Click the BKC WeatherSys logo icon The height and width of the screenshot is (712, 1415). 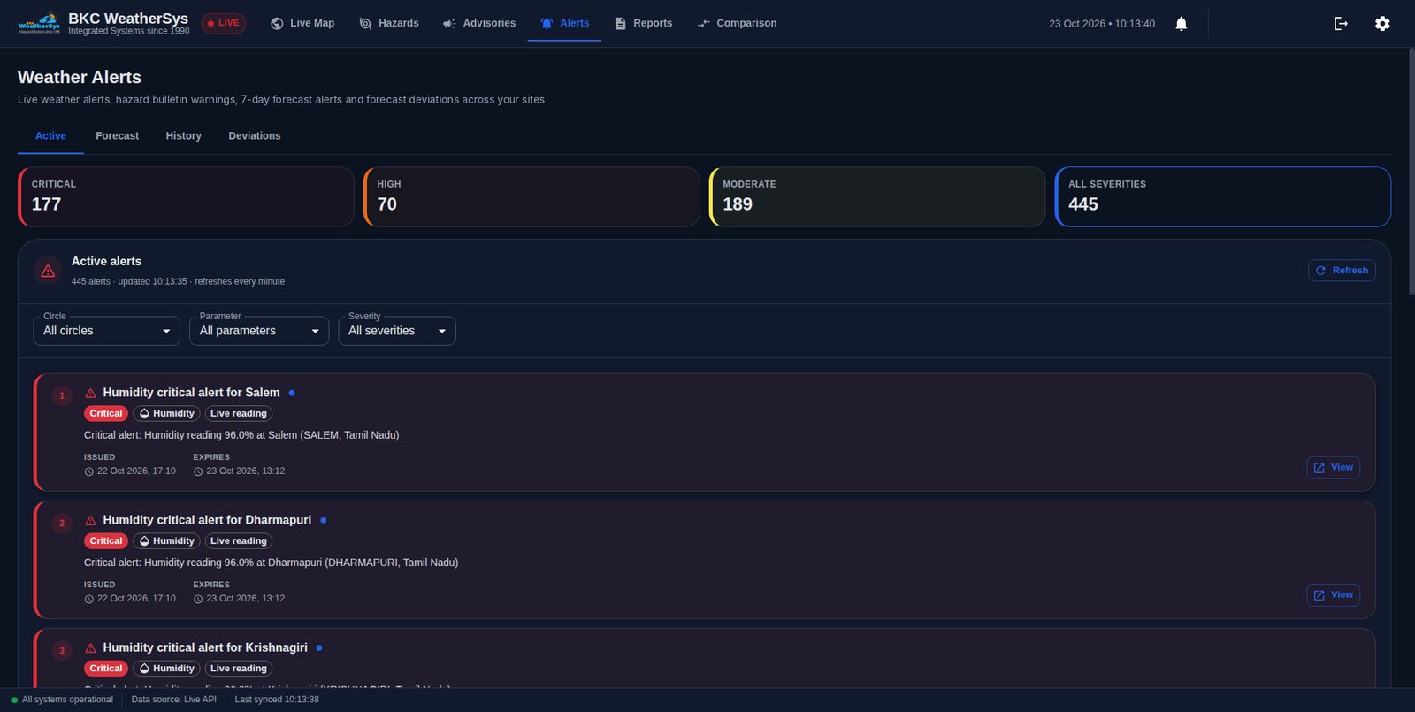40,23
